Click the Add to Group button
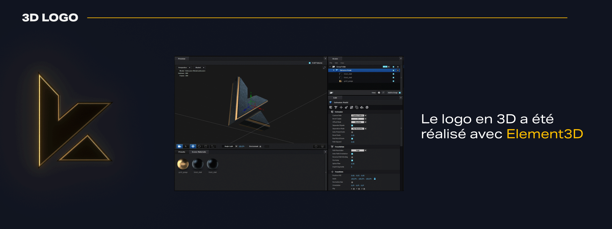Screen dimensions: 612x229 394,93
